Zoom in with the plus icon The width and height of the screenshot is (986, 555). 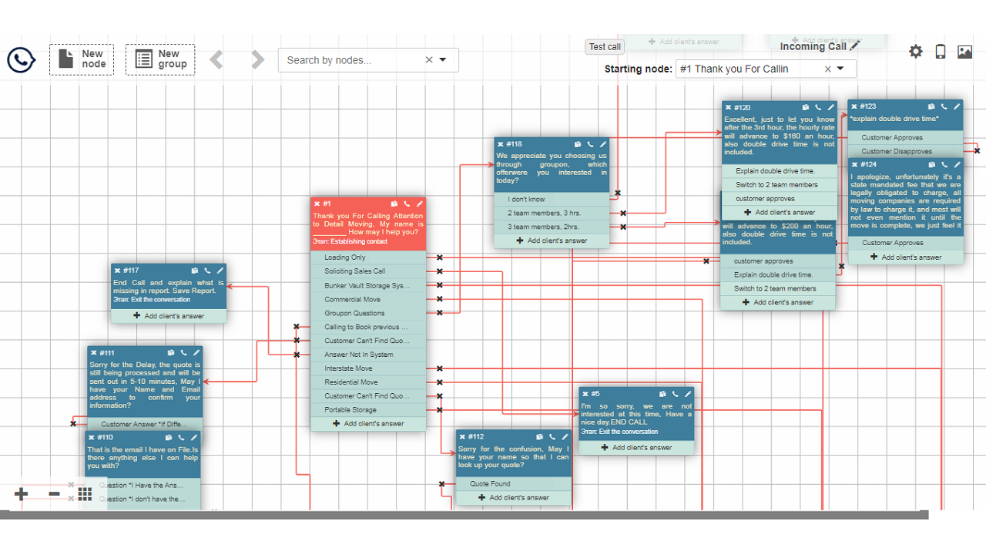click(x=21, y=494)
